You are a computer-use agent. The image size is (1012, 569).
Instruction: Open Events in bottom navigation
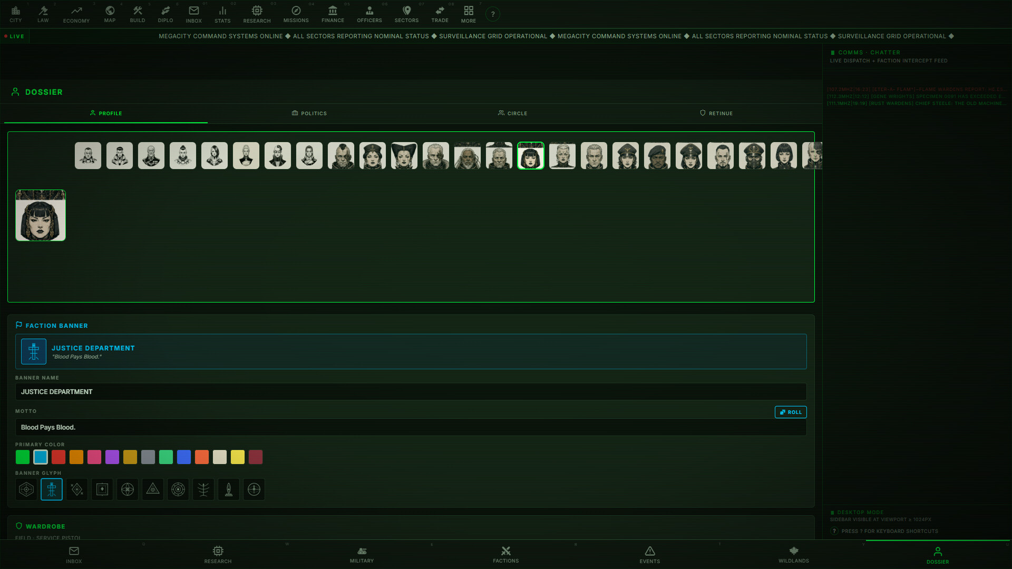point(650,555)
